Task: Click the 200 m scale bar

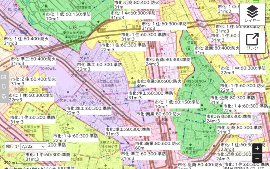Action: pos(26,163)
